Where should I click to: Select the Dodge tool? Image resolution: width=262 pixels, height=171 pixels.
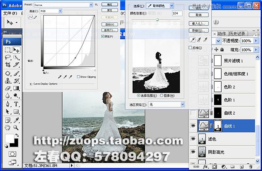tap(16, 96)
